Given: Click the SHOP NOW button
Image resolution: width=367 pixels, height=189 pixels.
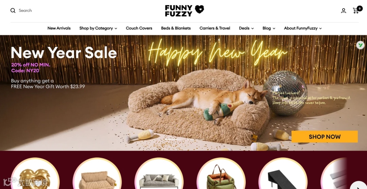Looking at the screenshot, I should click(325, 137).
